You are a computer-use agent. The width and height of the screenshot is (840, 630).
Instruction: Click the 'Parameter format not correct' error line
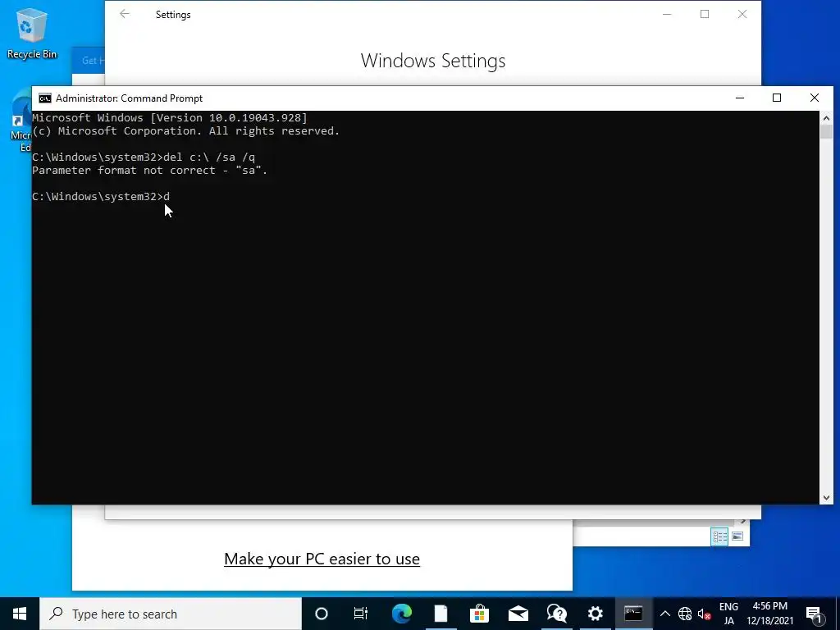pyautogui.click(x=149, y=171)
